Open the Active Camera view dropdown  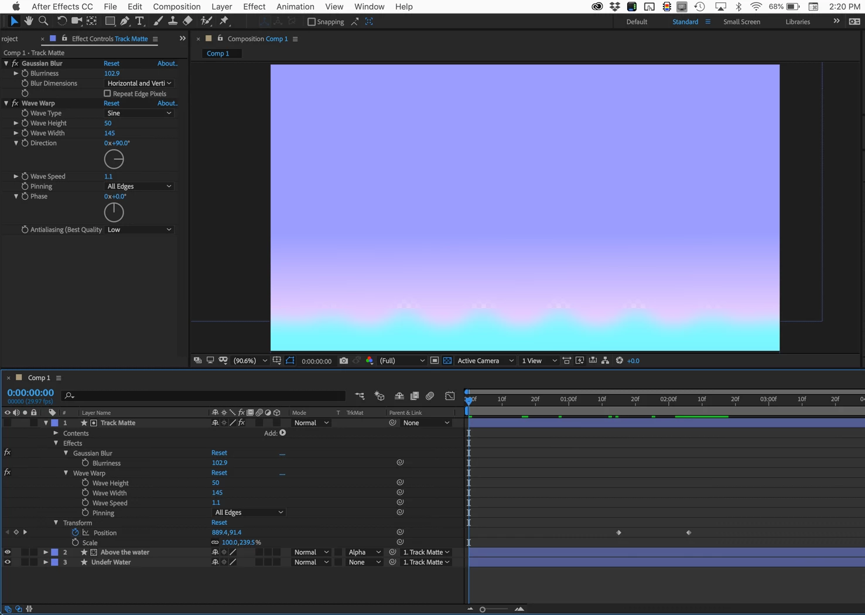point(486,361)
